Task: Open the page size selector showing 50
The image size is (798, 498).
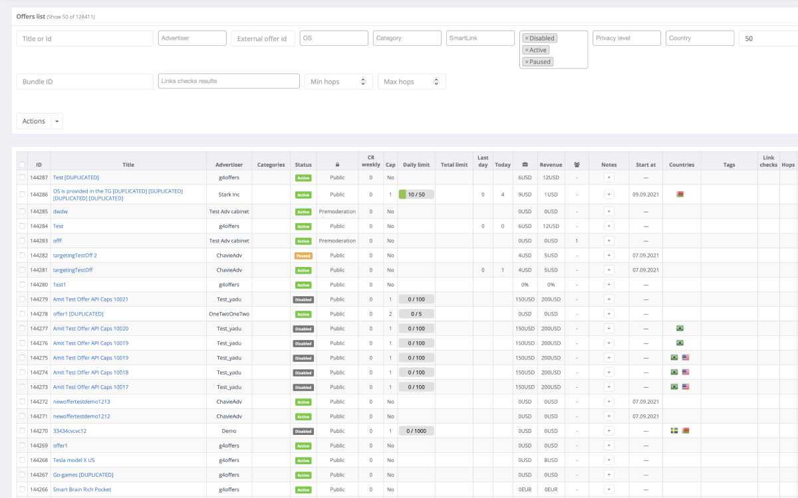Action: (x=768, y=39)
